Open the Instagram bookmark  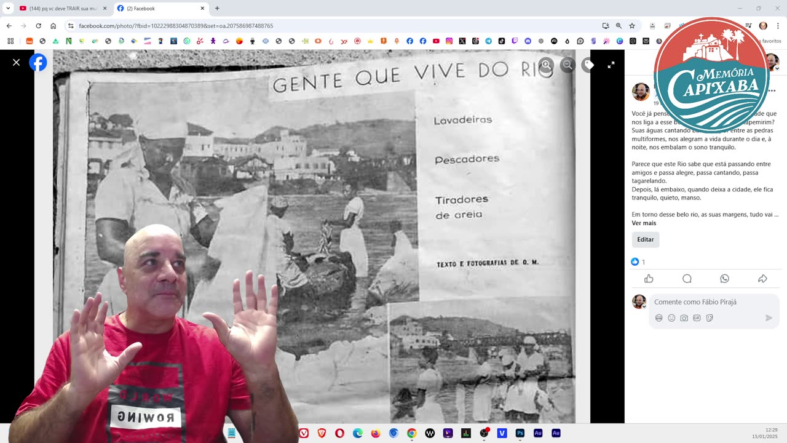tap(449, 41)
